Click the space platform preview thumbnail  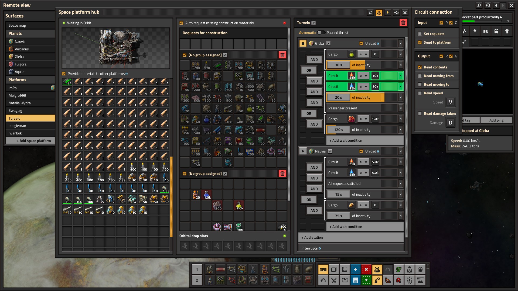[x=116, y=48]
